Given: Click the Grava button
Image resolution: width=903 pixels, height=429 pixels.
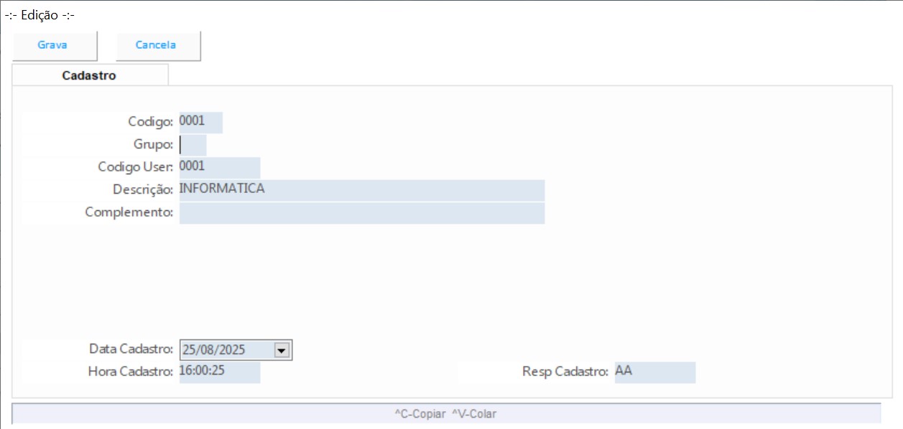Looking at the screenshot, I should (52, 45).
